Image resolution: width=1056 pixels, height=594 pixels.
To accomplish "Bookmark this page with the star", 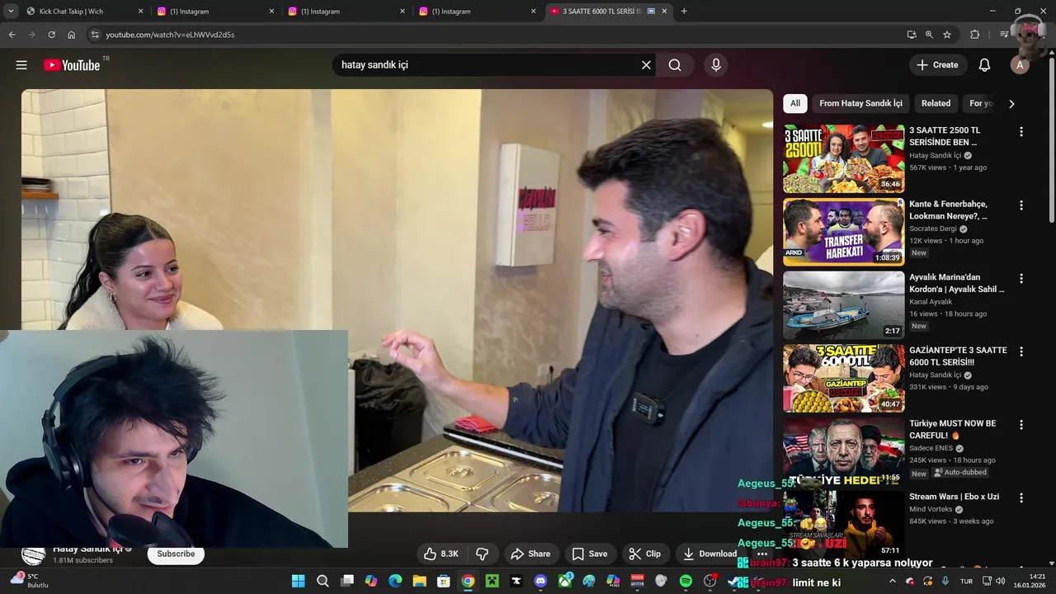I will tap(947, 35).
